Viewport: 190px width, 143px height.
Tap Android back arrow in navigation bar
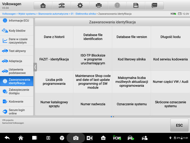click(7, 138)
